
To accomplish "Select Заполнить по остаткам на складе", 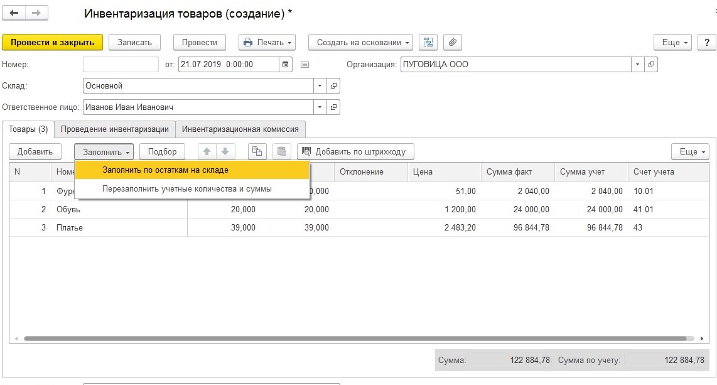I will [x=166, y=170].
